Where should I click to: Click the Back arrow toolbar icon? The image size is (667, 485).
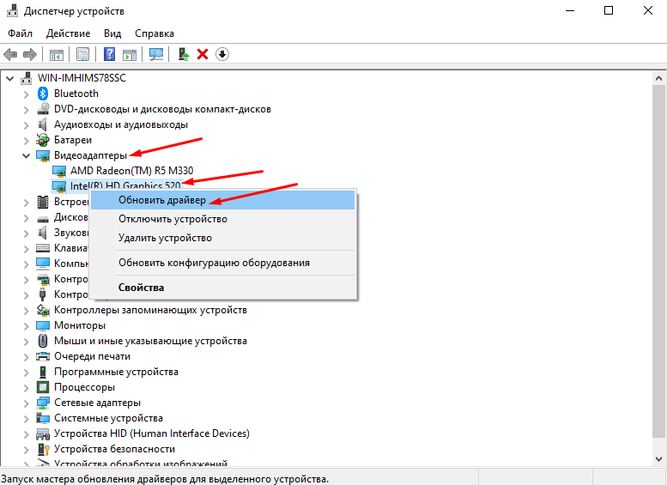click(10, 54)
